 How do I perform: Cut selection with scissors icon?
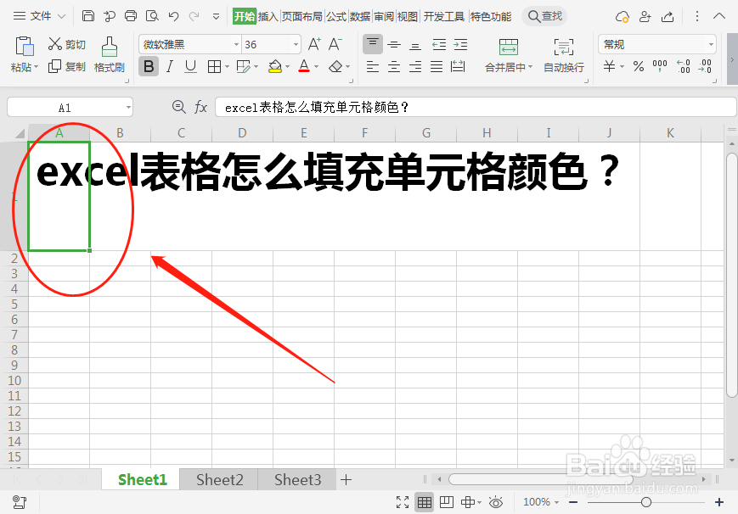[x=55, y=44]
